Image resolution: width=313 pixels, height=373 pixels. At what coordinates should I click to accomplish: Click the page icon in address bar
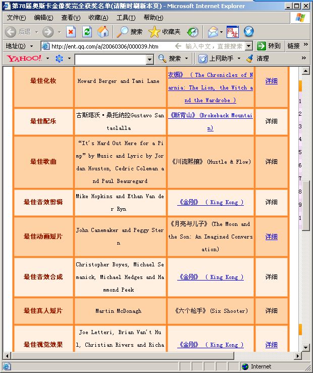tap(45, 46)
